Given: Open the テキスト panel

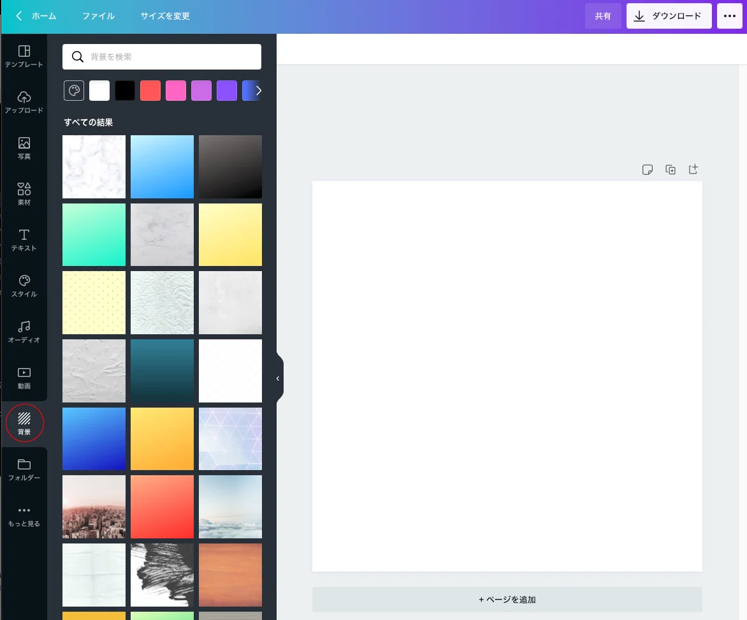Looking at the screenshot, I should 24,240.
